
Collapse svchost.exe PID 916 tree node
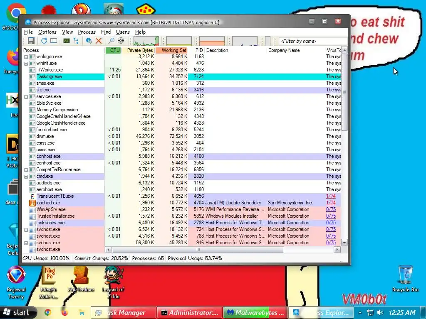(26, 243)
